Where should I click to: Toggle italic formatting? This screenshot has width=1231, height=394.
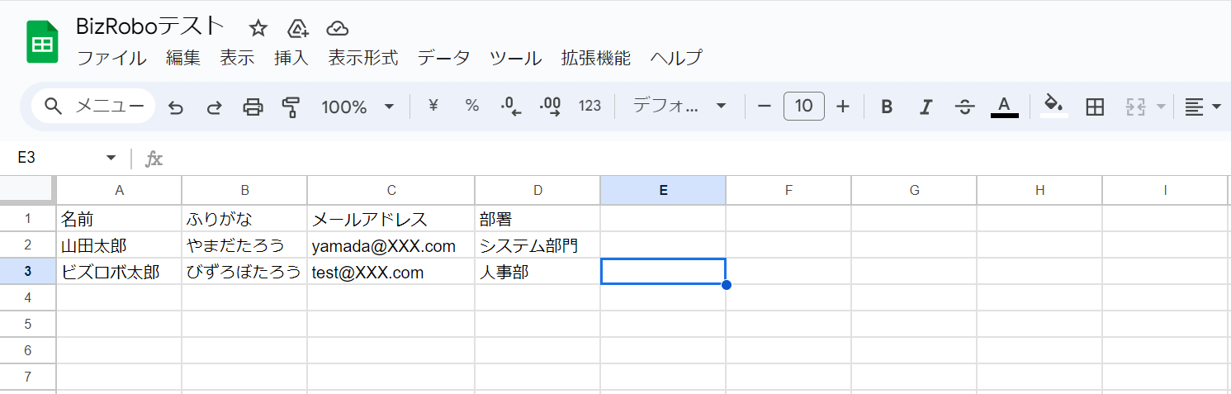click(926, 107)
